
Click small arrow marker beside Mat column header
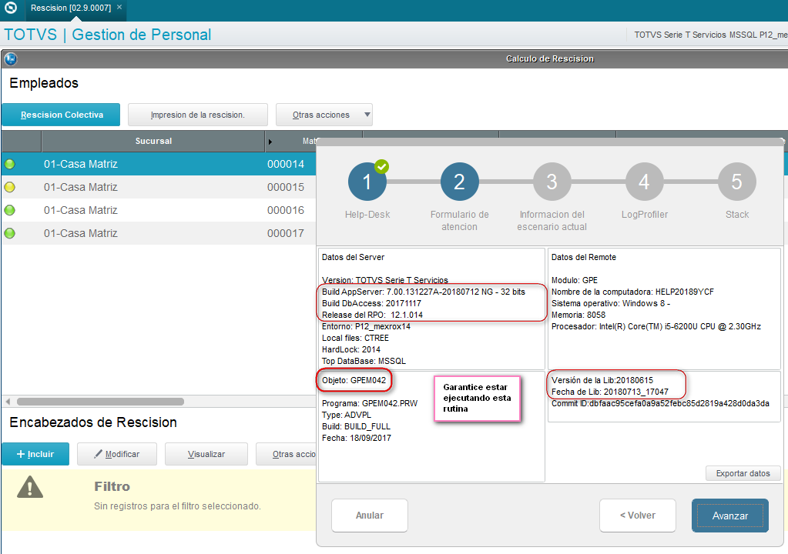[x=270, y=142]
